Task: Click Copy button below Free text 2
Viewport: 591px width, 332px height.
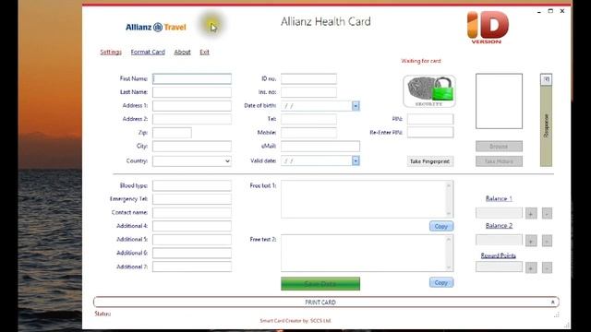Action: pos(441,282)
